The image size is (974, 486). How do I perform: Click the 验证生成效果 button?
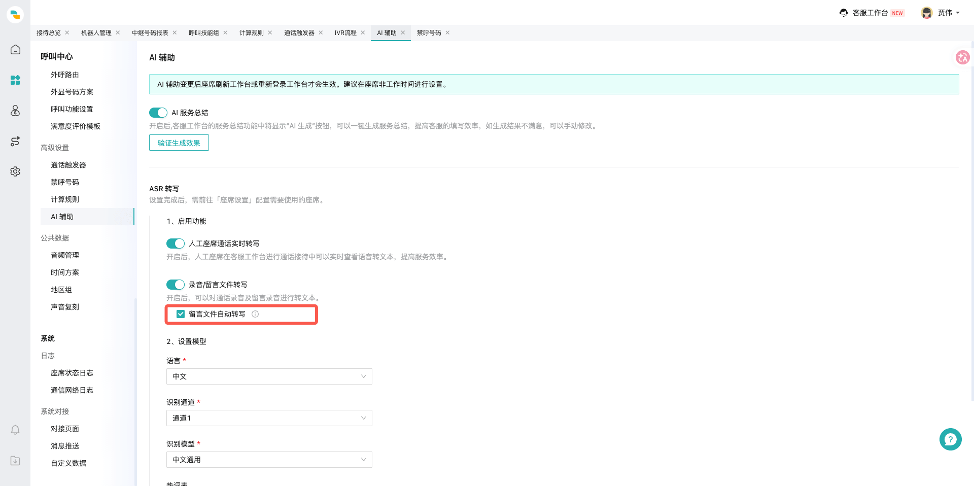click(x=179, y=143)
